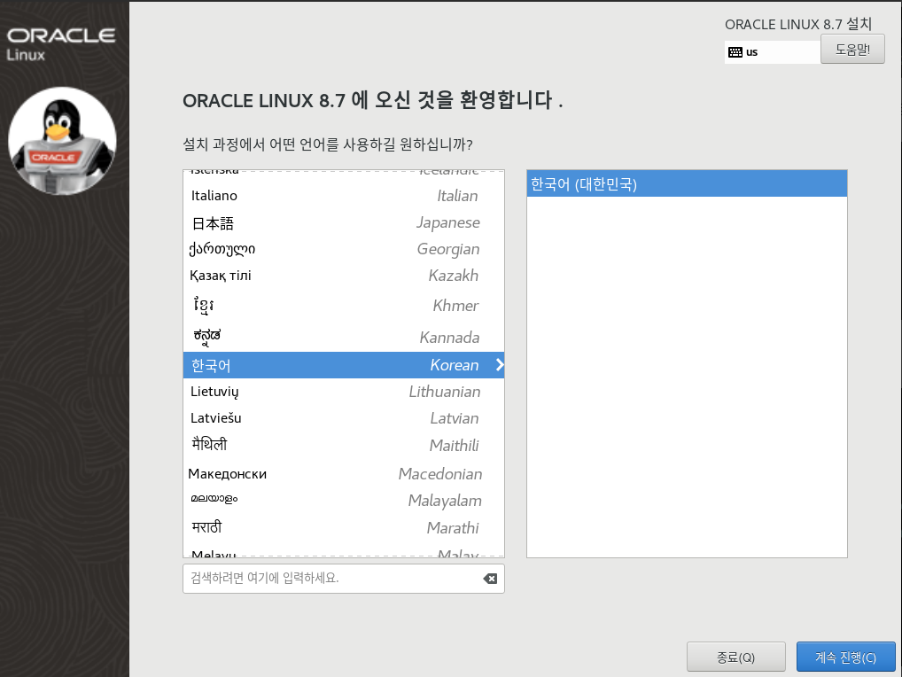Viewport: 902px width, 677px height.
Task: Expand the Korean row chevron arrow
Action: 500,365
